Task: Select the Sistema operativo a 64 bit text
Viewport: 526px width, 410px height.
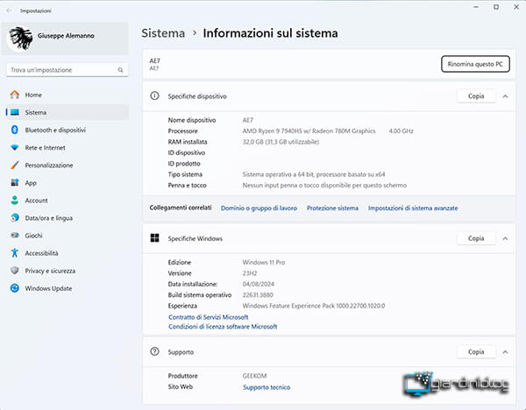Action: pos(314,174)
